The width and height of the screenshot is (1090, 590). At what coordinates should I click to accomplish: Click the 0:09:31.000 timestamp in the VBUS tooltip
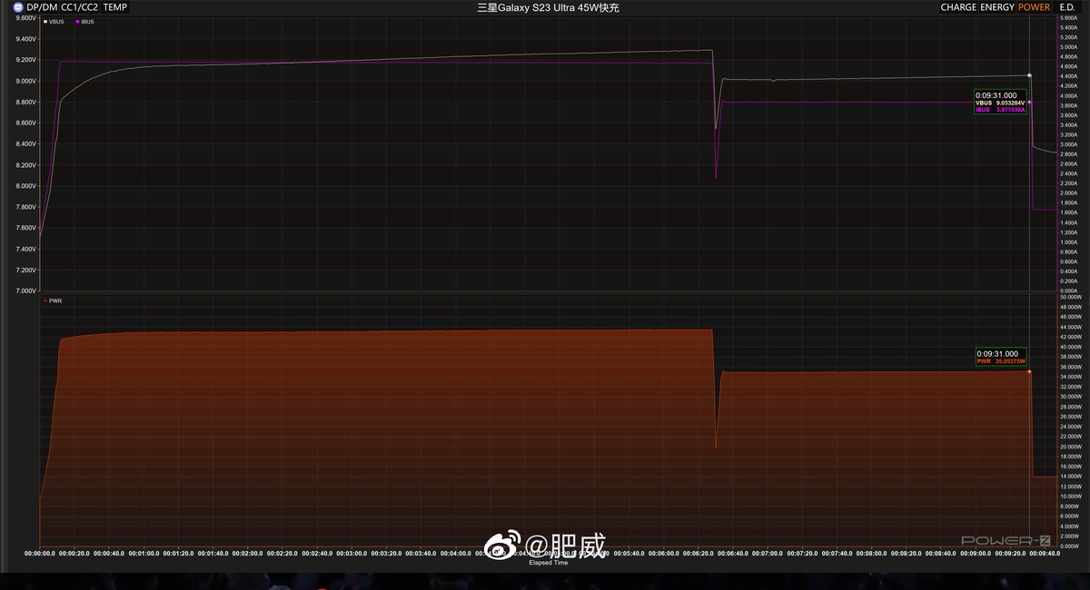click(996, 95)
